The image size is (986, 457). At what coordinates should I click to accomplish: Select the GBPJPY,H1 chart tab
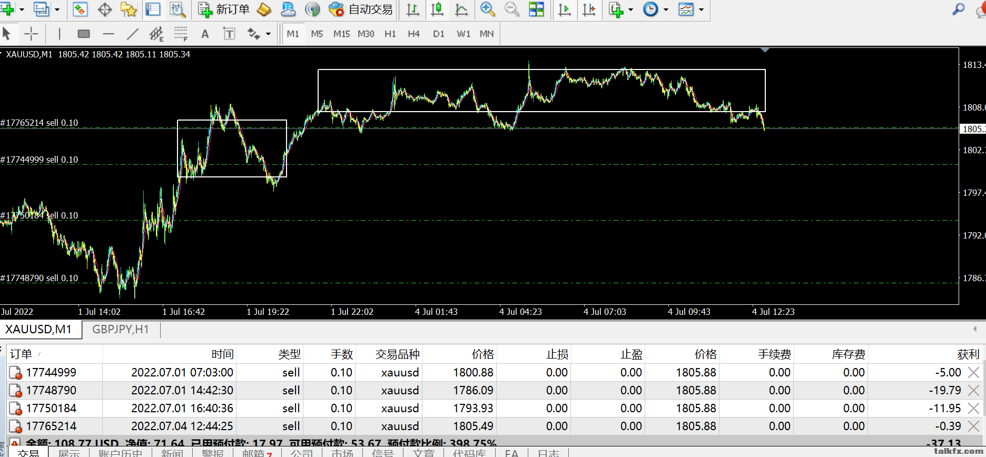point(121,330)
